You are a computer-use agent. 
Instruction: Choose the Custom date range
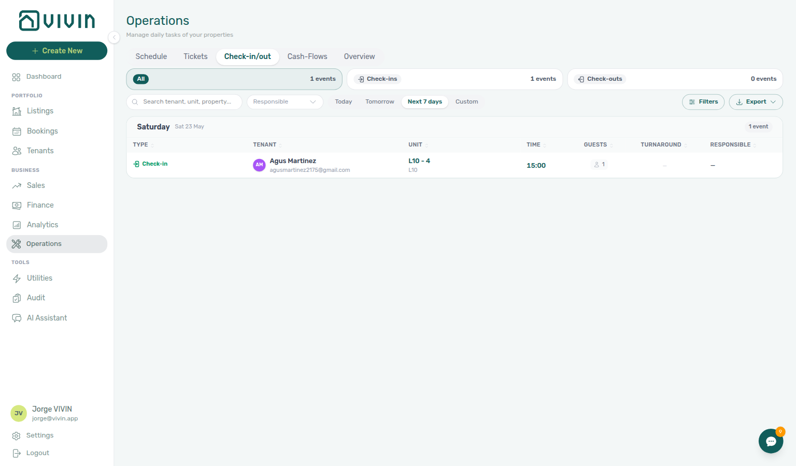click(467, 102)
